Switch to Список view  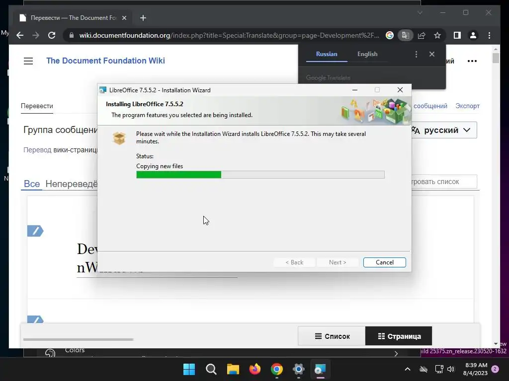tap(332, 336)
